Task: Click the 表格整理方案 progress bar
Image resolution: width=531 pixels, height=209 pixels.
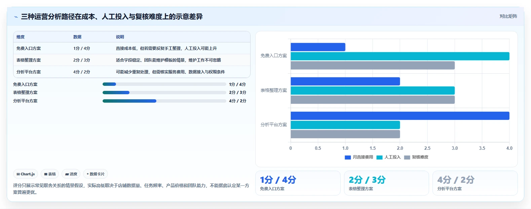Action: 164,93
